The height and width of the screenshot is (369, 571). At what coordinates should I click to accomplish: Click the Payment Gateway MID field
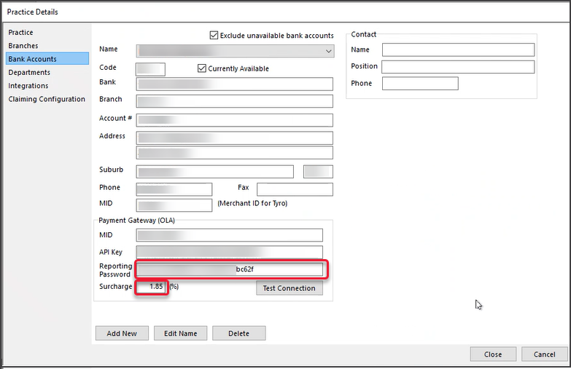pyautogui.click(x=230, y=235)
